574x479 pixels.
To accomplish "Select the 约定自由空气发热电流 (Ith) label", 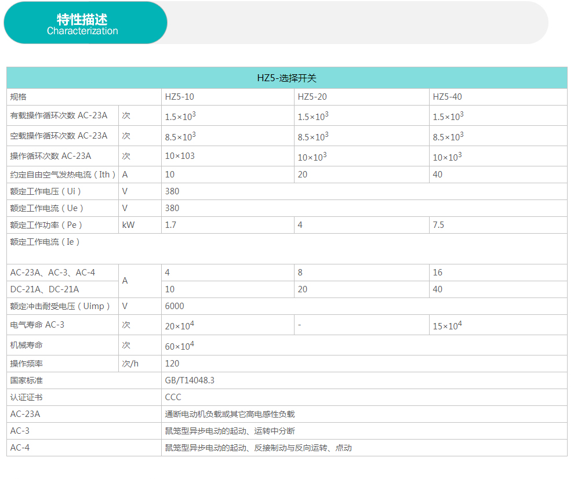I will pos(63,175).
